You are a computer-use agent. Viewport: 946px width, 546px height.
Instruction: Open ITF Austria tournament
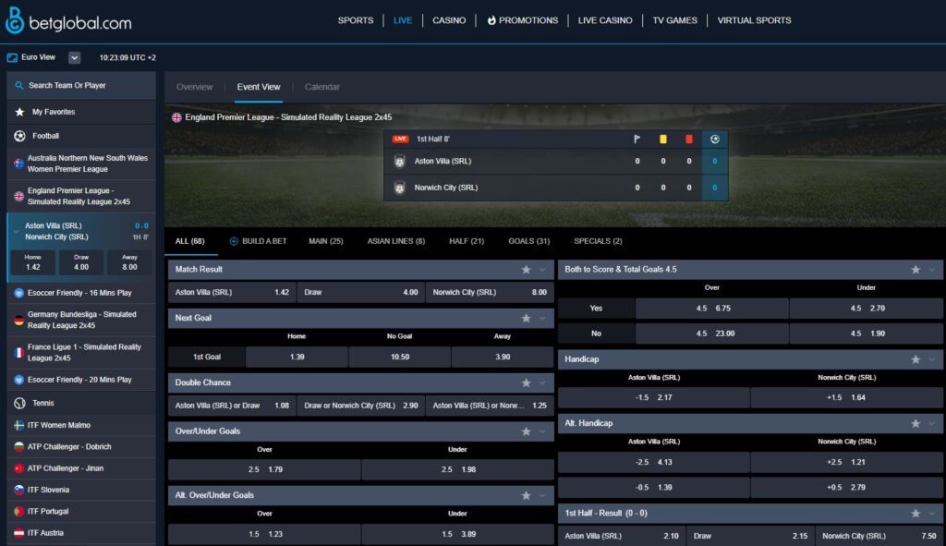point(81,533)
